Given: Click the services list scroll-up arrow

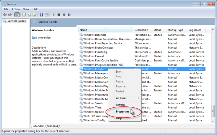Looking at the screenshot, I should coord(213,29).
